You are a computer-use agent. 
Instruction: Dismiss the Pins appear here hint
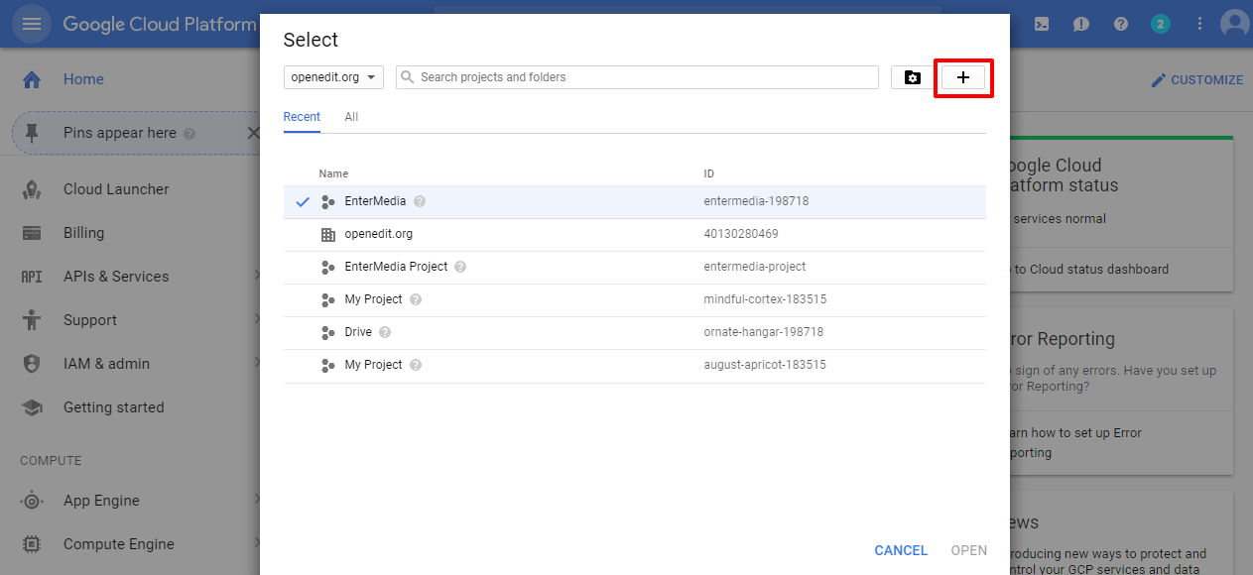252,133
